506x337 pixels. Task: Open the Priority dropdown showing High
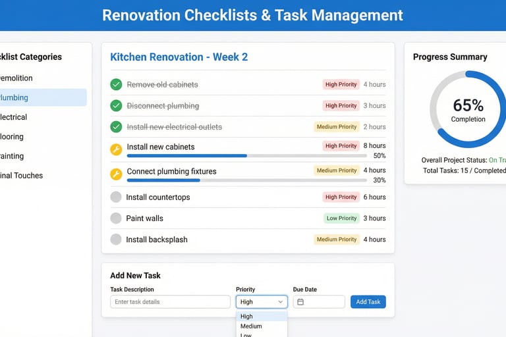tap(262, 302)
